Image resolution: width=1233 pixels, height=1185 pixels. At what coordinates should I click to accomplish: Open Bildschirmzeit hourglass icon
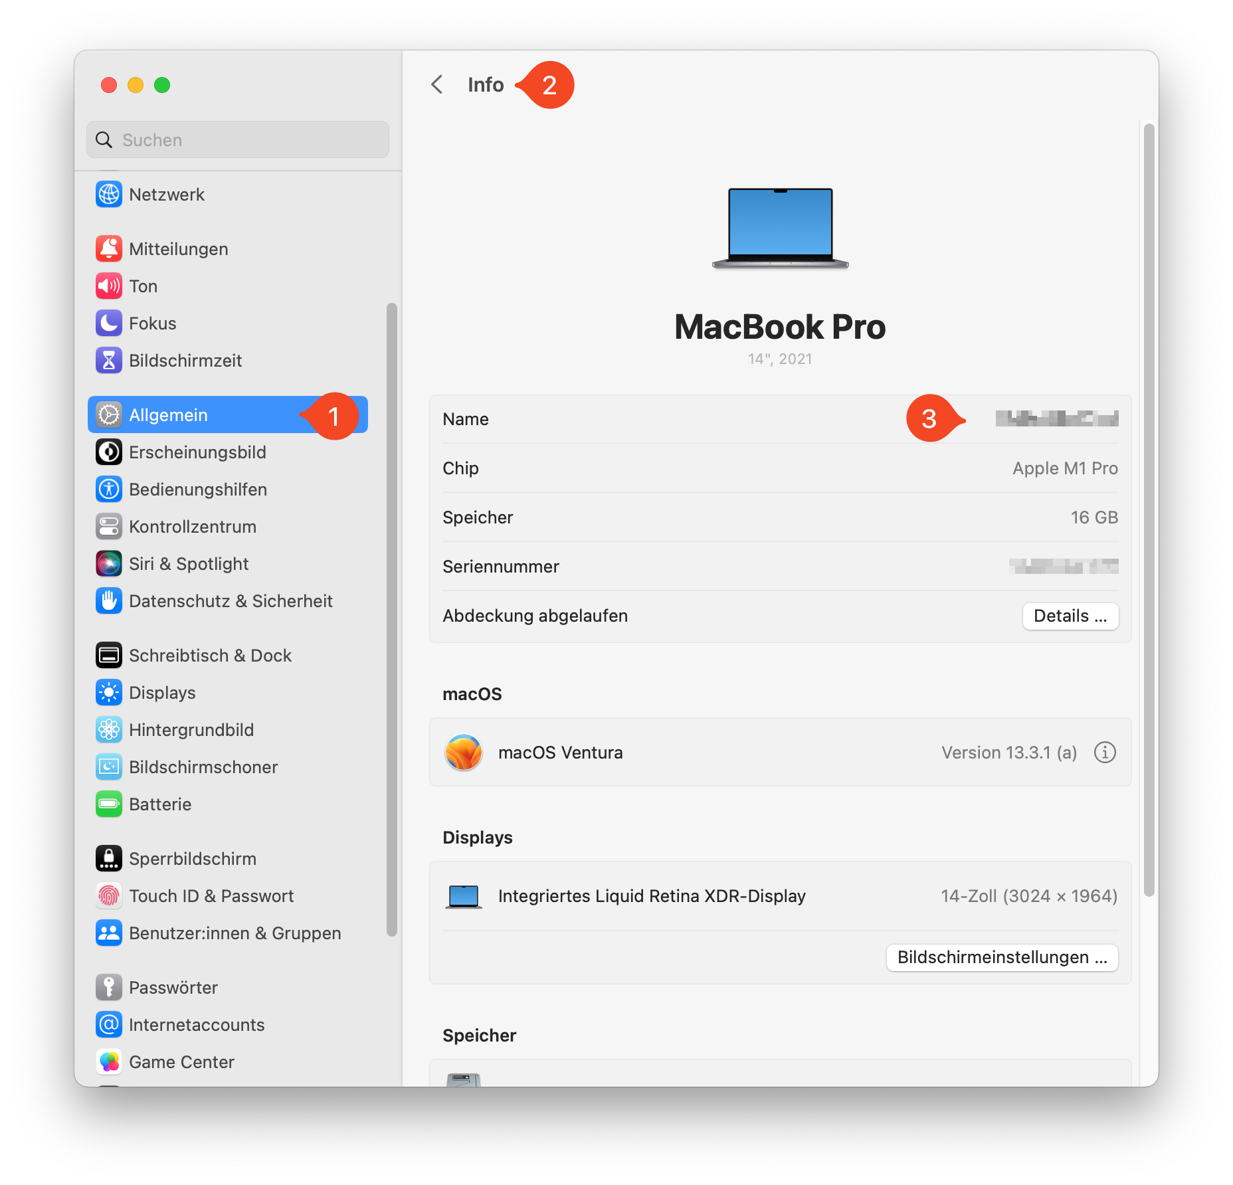coord(109,361)
